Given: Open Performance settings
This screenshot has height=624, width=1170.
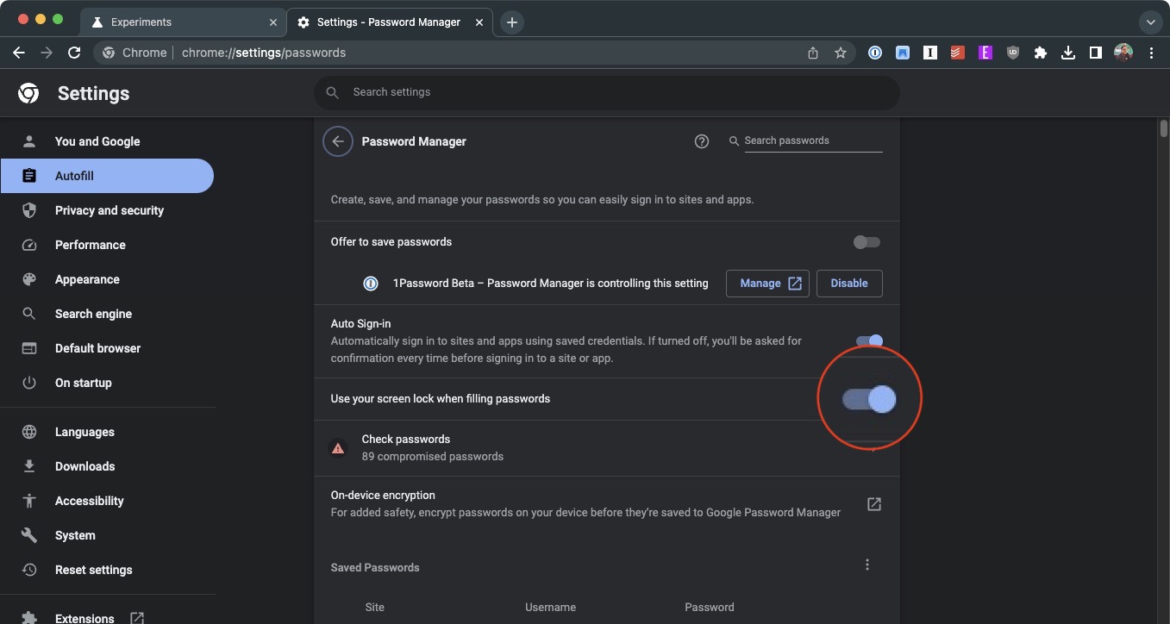Looking at the screenshot, I should [x=91, y=245].
